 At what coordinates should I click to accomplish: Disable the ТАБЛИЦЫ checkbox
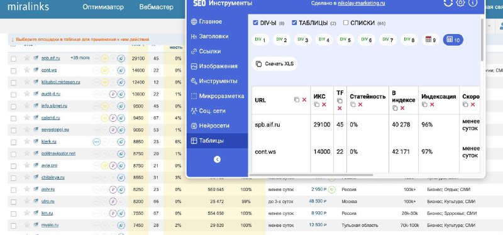[x=294, y=23]
